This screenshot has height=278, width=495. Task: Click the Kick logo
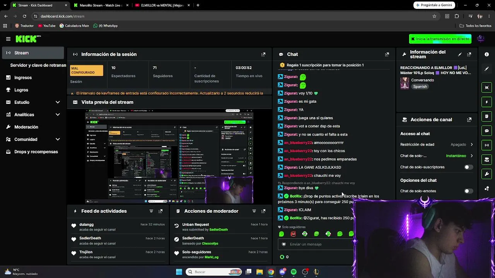(28, 39)
